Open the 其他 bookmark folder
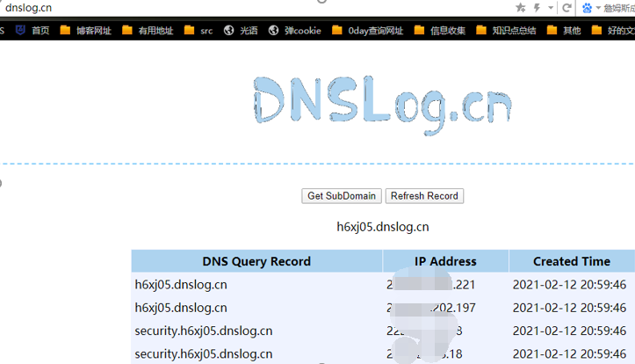 pos(564,31)
